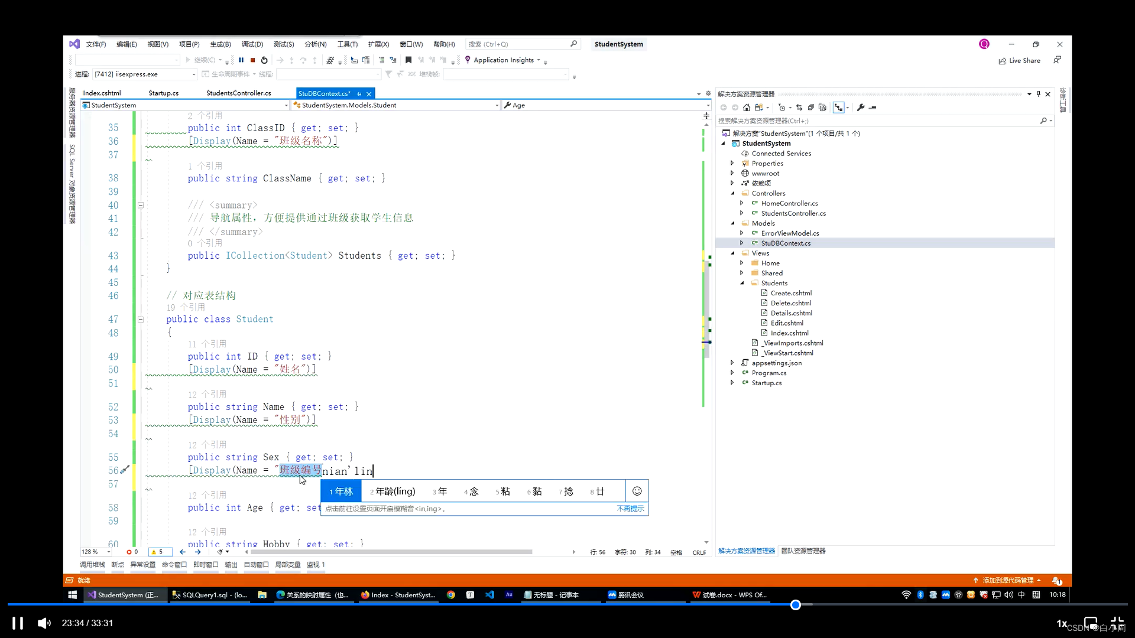The width and height of the screenshot is (1135, 638).
Task: Toggle pin on StuDBContext.cs tab
Action: [359, 94]
